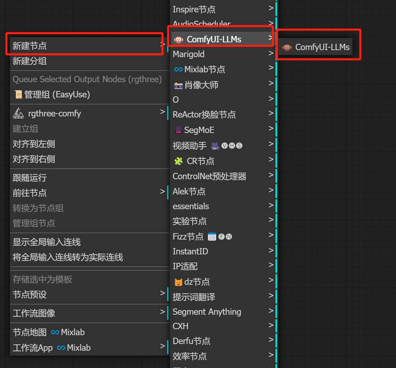Click the monkey icon beside ComfyUI-LLMs category
Image resolution: width=396 pixels, height=368 pixels.
click(x=178, y=39)
